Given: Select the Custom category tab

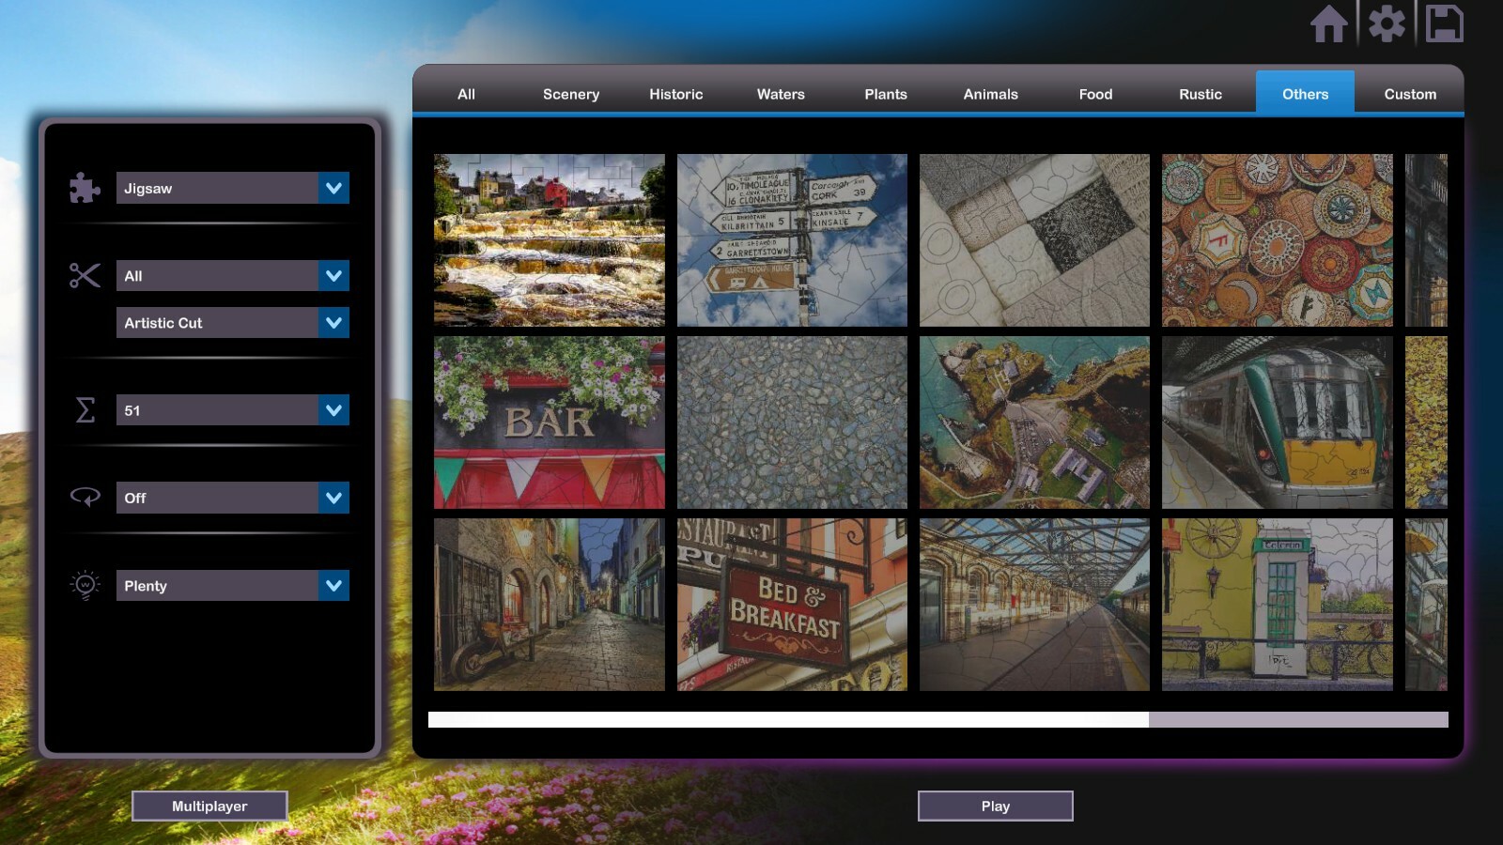Looking at the screenshot, I should [x=1408, y=94].
